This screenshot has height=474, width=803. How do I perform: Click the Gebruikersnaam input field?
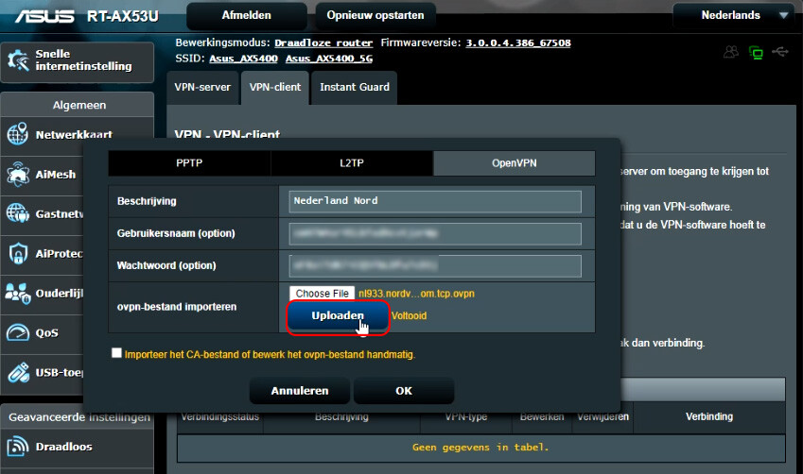[x=435, y=233]
